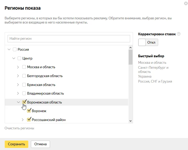This screenshot has height=150, width=188.
Task: Uncheck the Воронежская область checkbox
Action: point(24,102)
